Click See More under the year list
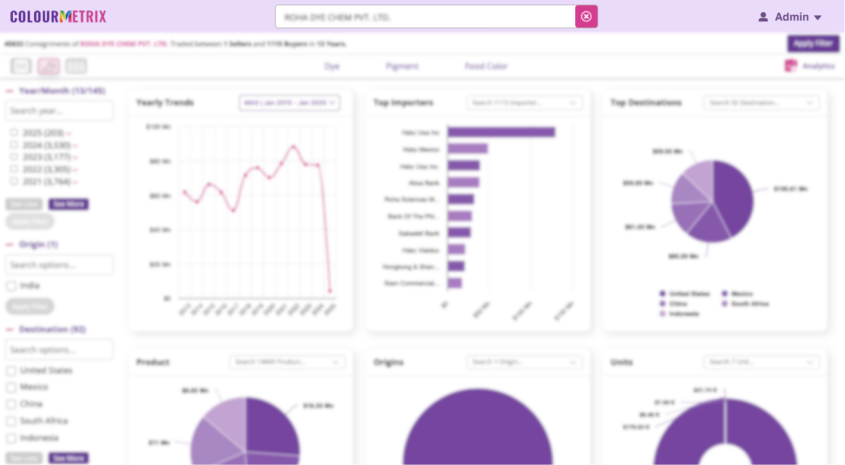The width and height of the screenshot is (845, 465). pyautogui.click(x=68, y=204)
